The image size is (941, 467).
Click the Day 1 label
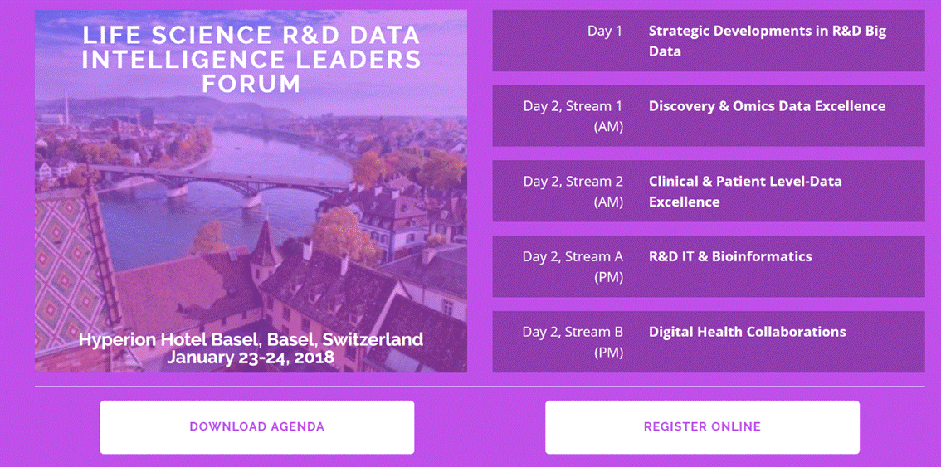605,32
